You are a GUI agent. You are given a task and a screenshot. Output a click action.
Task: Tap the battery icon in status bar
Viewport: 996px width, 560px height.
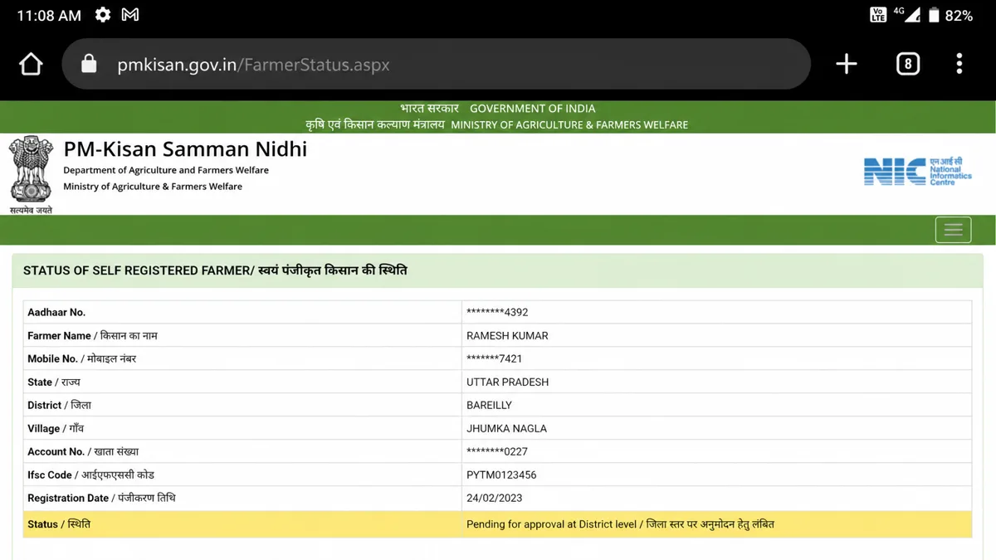pos(934,15)
